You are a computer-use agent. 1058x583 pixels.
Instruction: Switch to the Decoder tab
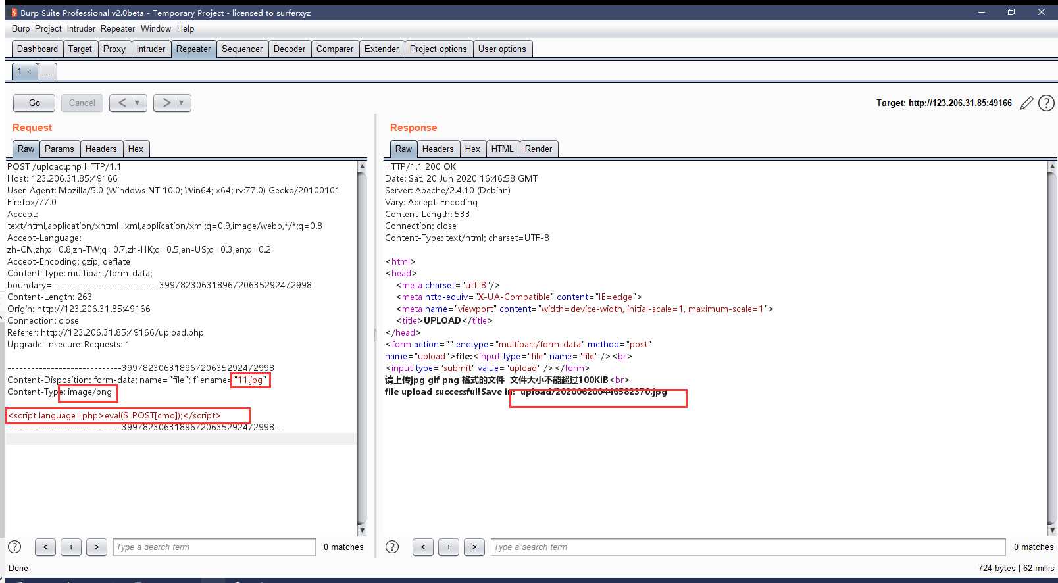point(290,49)
